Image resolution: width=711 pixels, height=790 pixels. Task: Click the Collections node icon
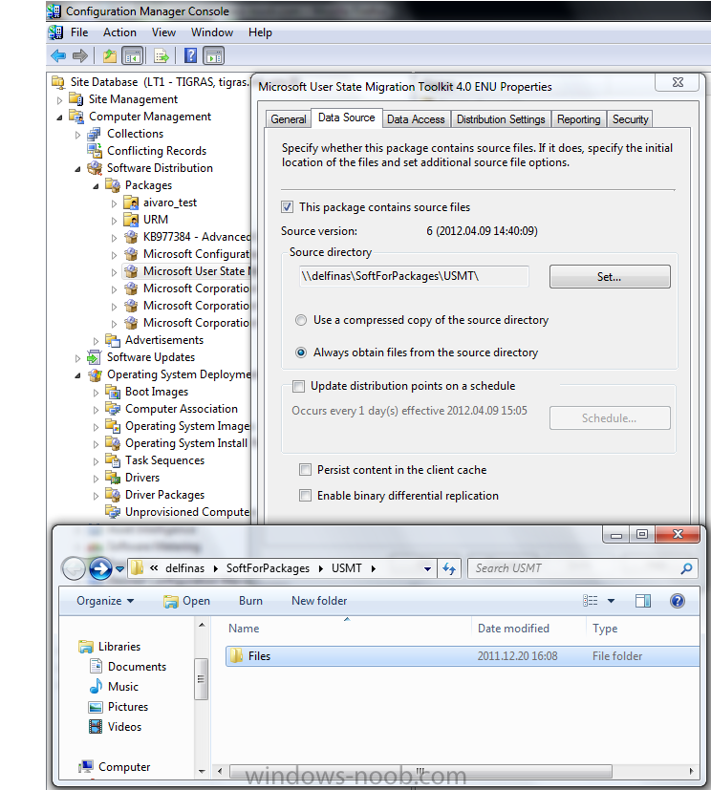94,134
